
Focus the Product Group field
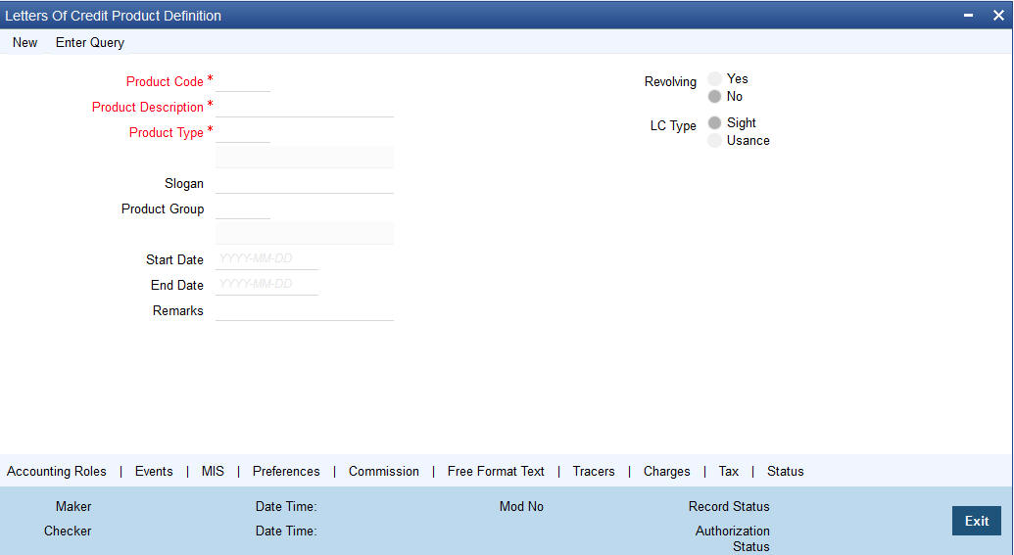[243, 209]
